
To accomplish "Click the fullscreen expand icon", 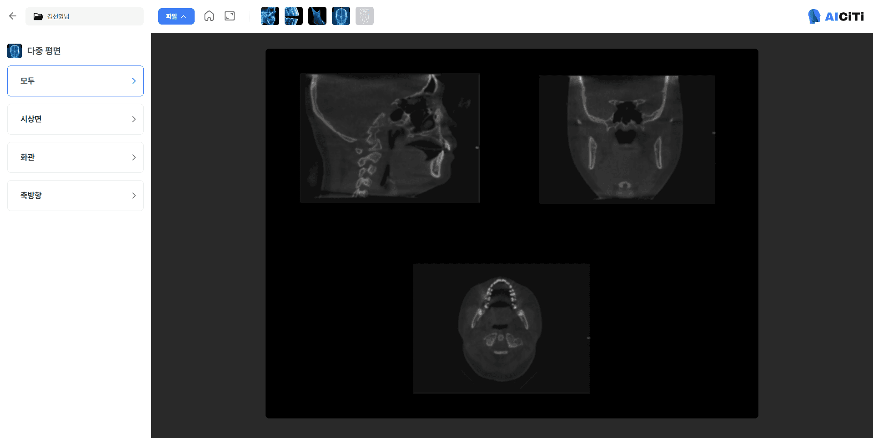I will (x=230, y=16).
